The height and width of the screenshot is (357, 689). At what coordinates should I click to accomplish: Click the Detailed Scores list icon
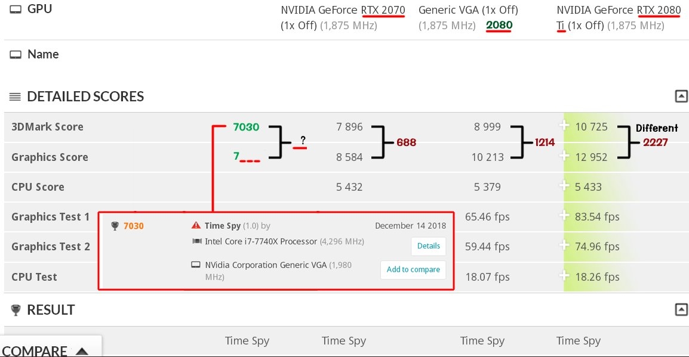(16, 97)
